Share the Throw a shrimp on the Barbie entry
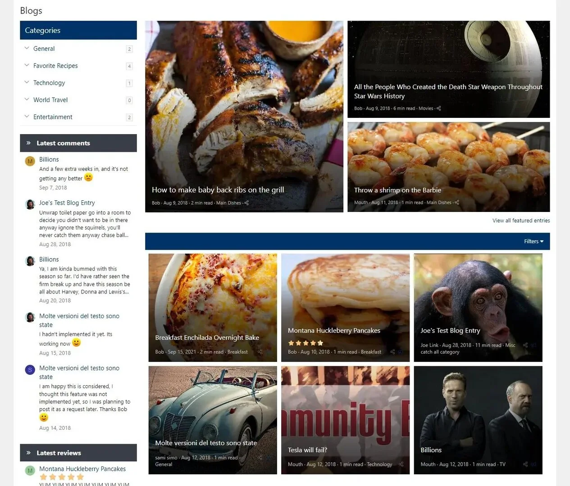 (x=457, y=202)
